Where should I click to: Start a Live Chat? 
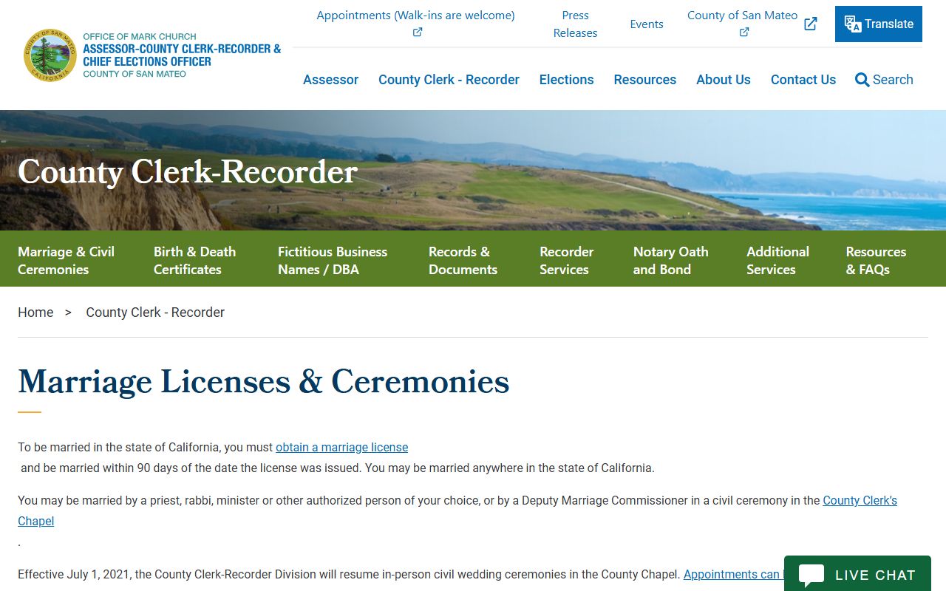point(857,574)
